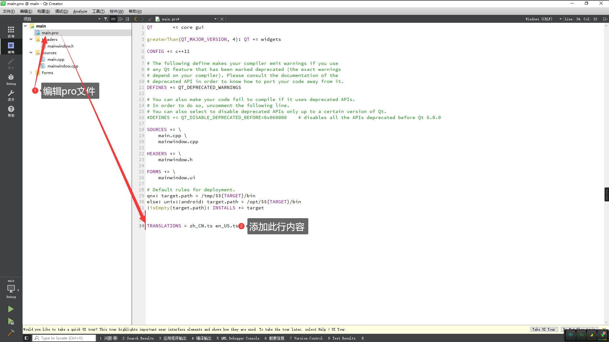Go forward in editor history

pyautogui.click(x=143, y=19)
